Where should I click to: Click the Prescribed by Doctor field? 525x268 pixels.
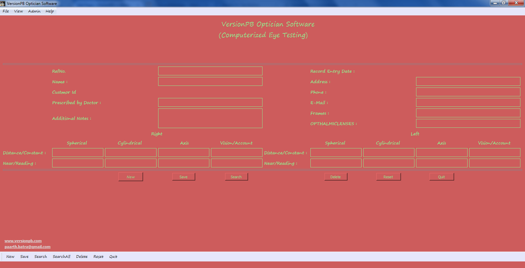click(x=210, y=103)
